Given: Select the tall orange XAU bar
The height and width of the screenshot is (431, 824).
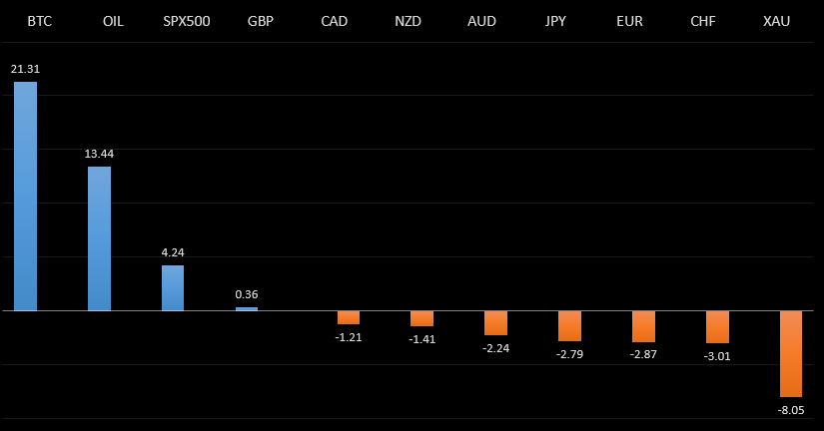Looking at the screenshot, I should (x=791, y=353).
